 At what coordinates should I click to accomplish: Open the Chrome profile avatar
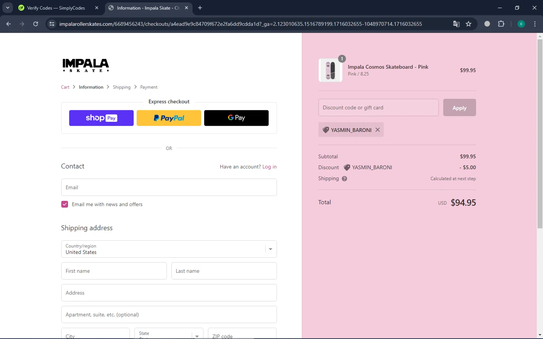(521, 24)
